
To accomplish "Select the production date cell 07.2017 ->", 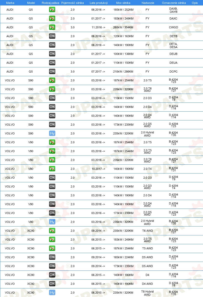I will (98, 72).
